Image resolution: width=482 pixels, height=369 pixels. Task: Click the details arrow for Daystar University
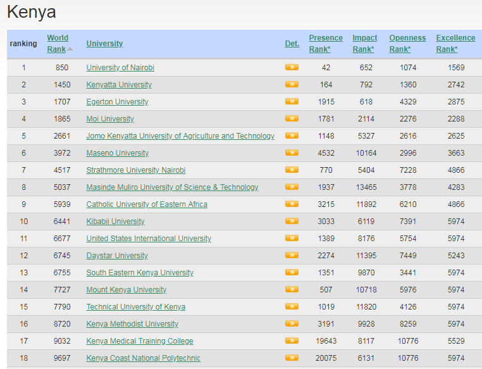click(292, 255)
